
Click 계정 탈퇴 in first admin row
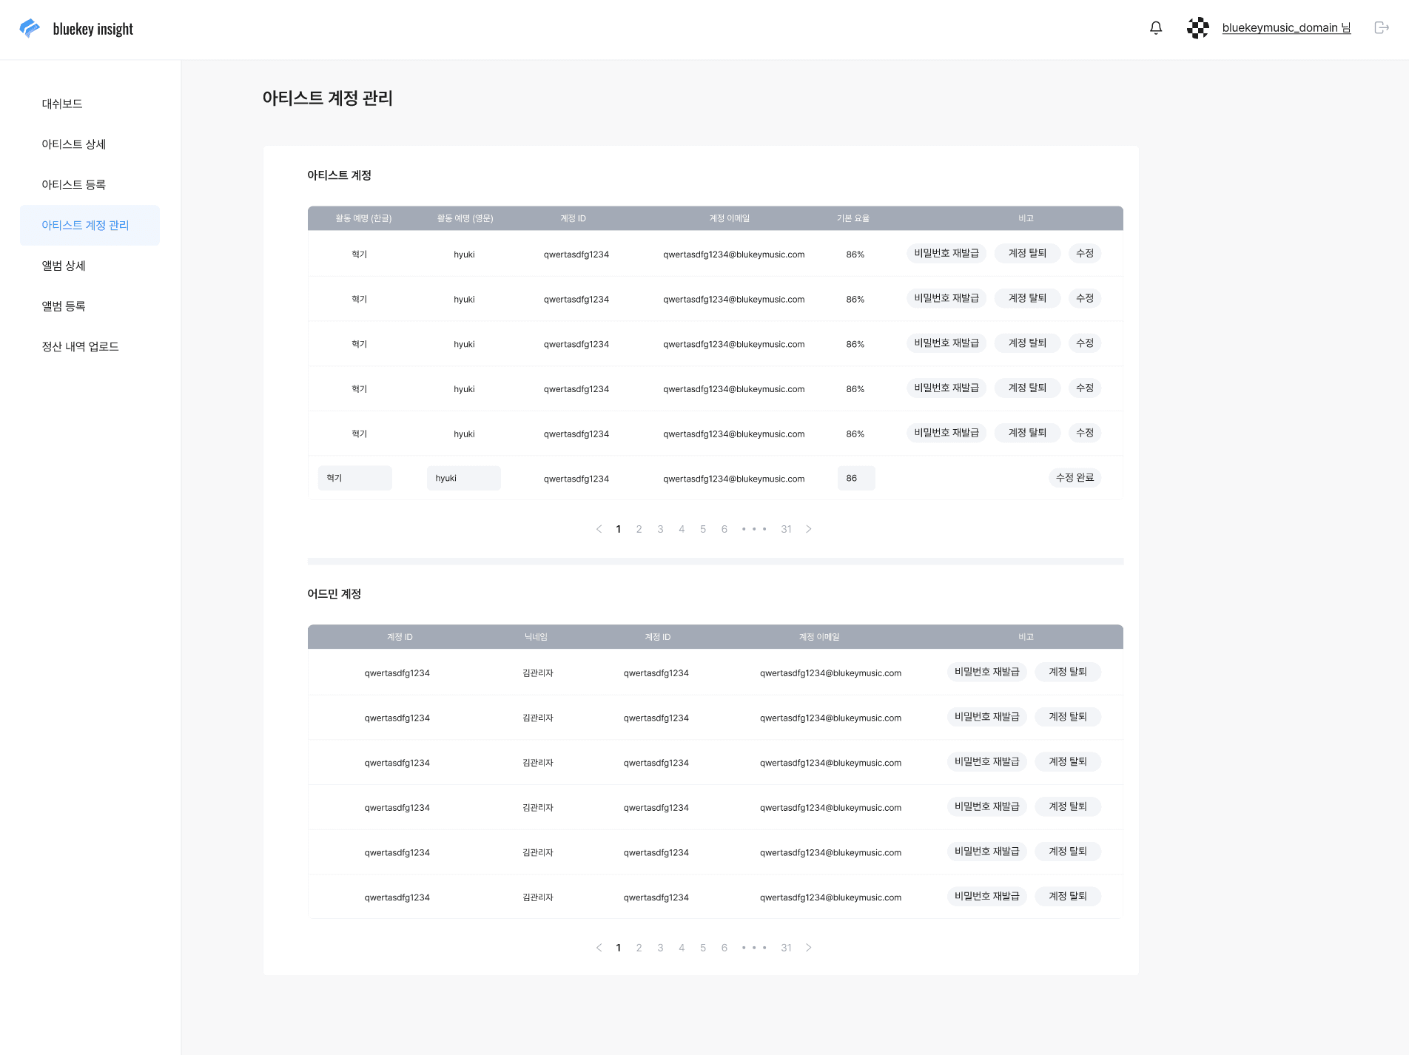coord(1067,672)
